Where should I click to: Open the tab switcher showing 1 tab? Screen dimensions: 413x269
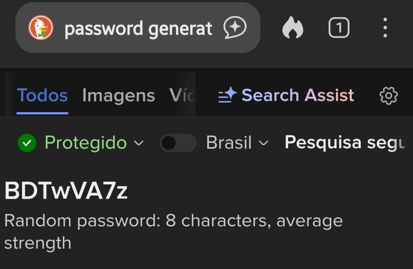[x=339, y=28]
